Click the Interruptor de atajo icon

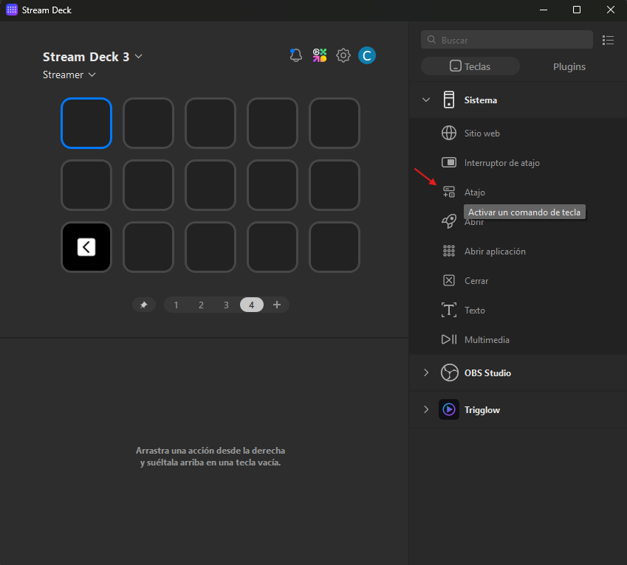click(449, 162)
